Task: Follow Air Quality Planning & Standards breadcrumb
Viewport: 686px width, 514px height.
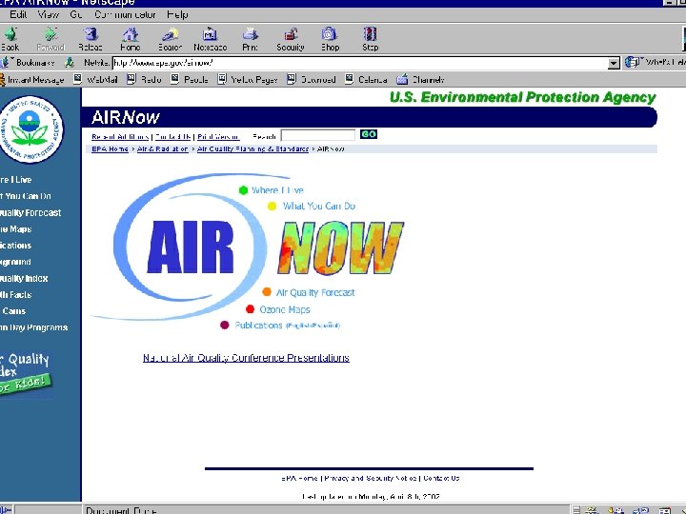Action: 252,149
